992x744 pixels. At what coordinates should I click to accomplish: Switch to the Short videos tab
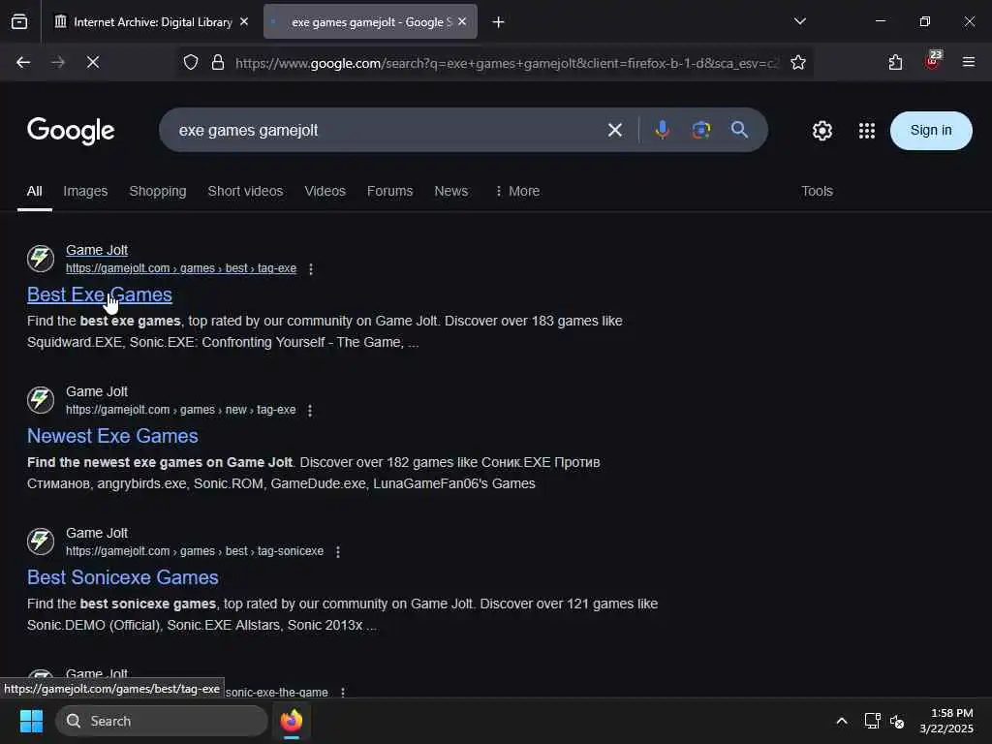(x=245, y=191)
